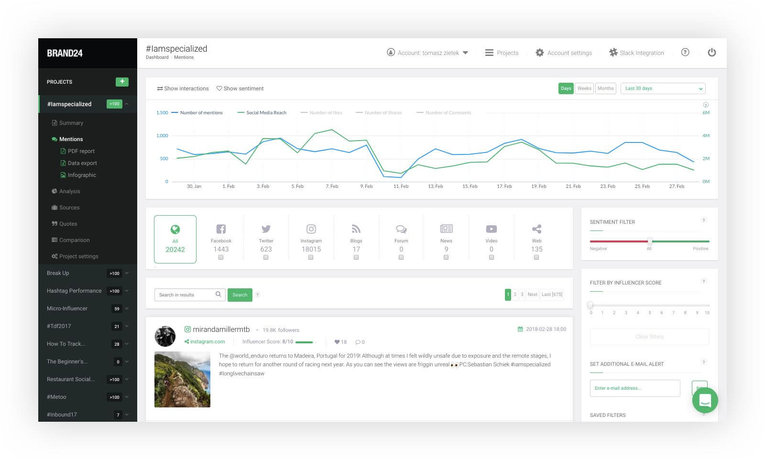
Task: Click the Account settings gear icon
Action: coord(540,53)
